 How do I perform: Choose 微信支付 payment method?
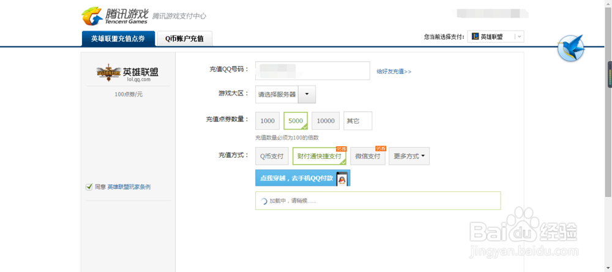coord(368,156)
